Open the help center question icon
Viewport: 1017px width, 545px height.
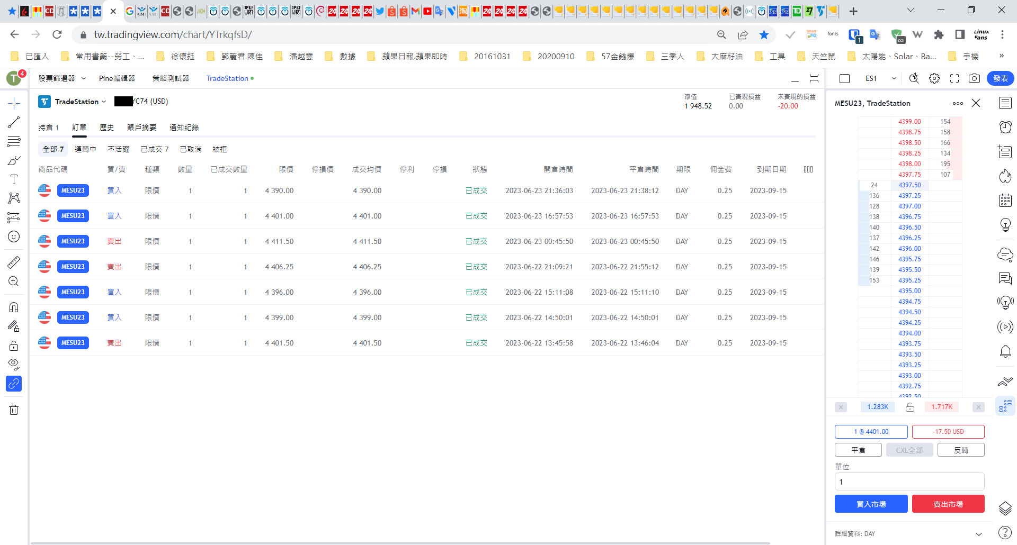[1005, 532]
